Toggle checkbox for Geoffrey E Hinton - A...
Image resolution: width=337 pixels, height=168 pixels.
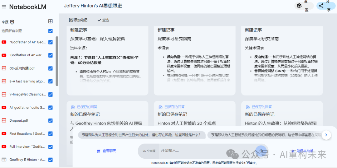pyautogui.click(x=51, y=160)
